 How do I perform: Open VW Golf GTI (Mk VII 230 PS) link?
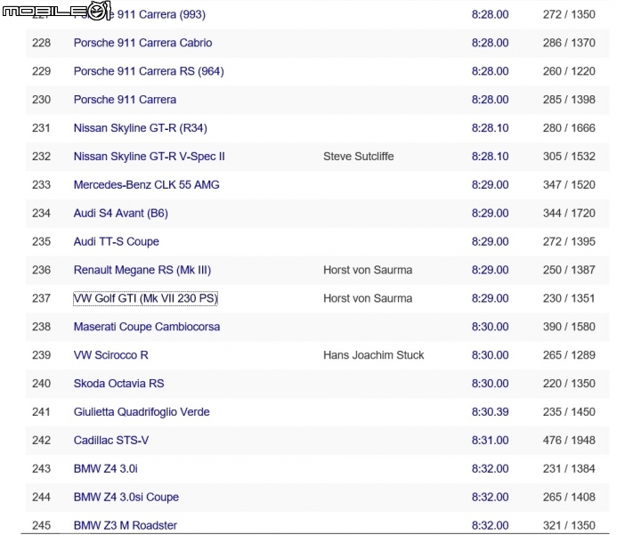pos(145,298)
